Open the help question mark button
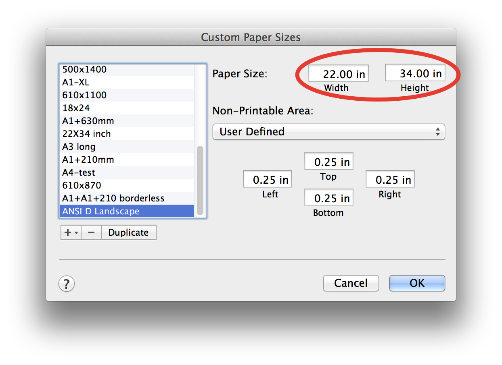The height and width of the screenshot is (365, 502). point(67,283)
